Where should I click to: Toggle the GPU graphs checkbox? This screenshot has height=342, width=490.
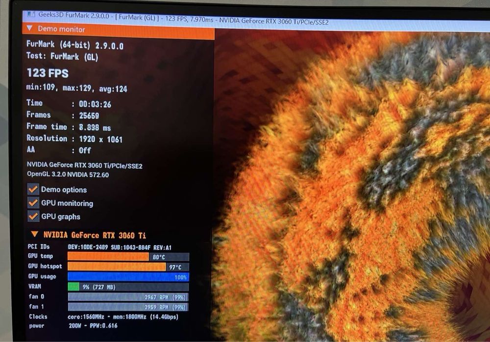(x=33, y=216)
